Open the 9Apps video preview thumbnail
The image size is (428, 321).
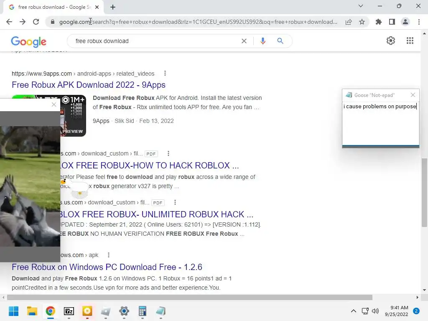[x=73, y=115]
